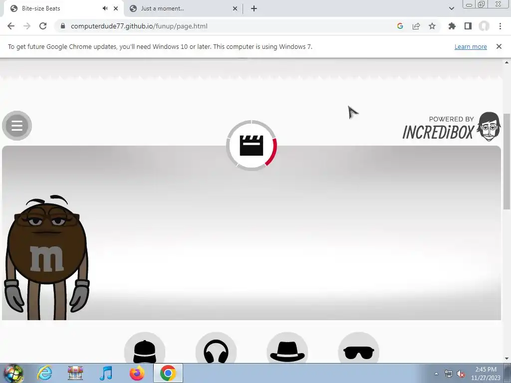The height and width of the screenshot is (383, 511).
Task: Open the tab search dropdown arrow
Action: pos(451,8)
